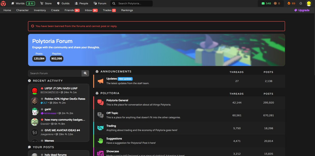Open GIVE ME AVATAR IDEAS #4 thread
The width and height of the screenshot is (315, 156).
click(x=62, y=130)
